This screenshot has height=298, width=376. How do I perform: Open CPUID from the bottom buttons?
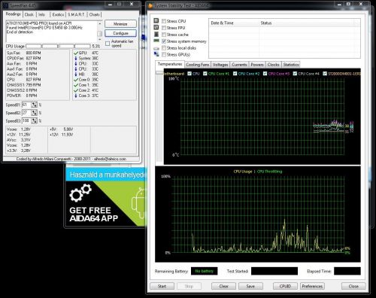[285, 286]
